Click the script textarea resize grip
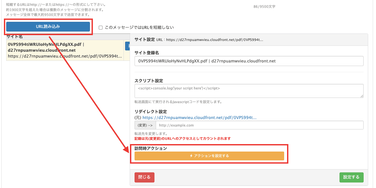376x188 pixels. (362, 96)
